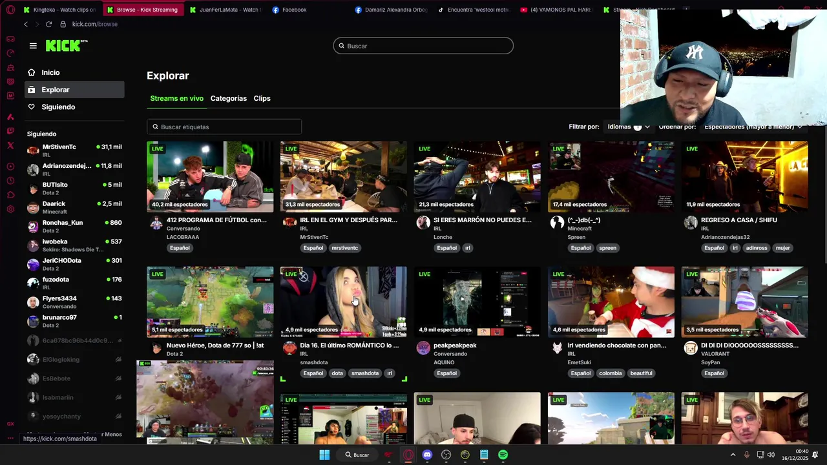Open the Opera sidebar player icon
Image resolution: width=827 pixels, height=465 pixels.
click(x=10, y=167)
